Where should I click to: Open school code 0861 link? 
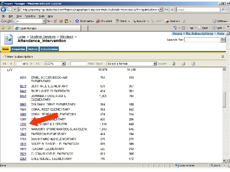point(23,104)
